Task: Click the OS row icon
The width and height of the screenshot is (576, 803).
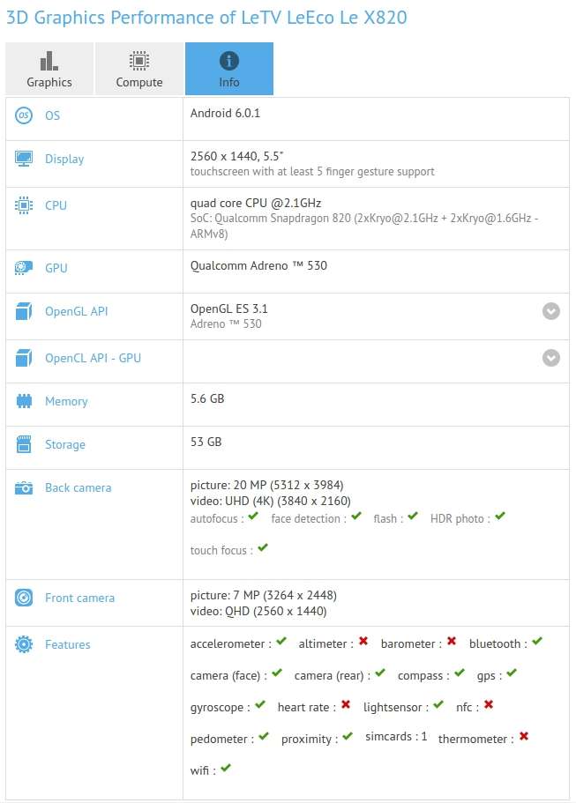Action: (24, 115)
